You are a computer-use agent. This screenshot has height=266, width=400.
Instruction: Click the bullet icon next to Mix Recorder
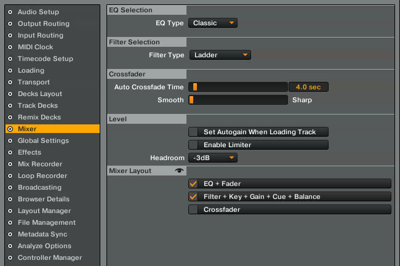(10, 164)
